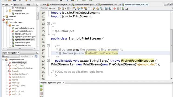Click the editor vertical scrollbar
This screenshot has width=173, height=97.
point(171,46)
